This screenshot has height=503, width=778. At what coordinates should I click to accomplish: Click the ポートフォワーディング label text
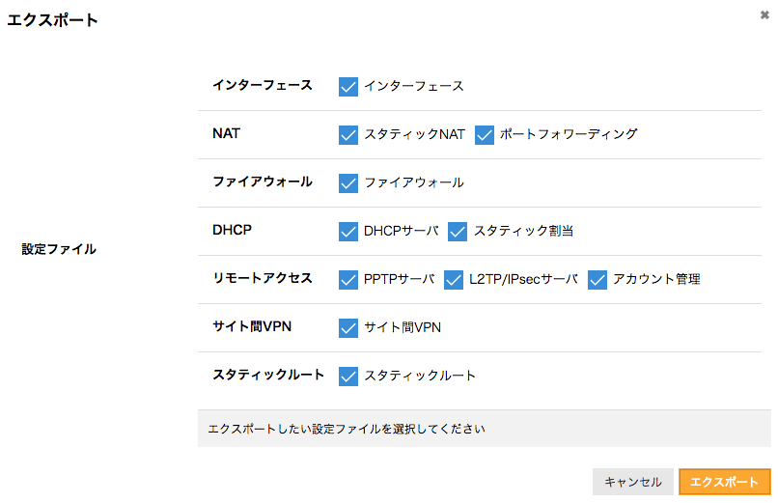pyautogui.click(x=569, y=134)
